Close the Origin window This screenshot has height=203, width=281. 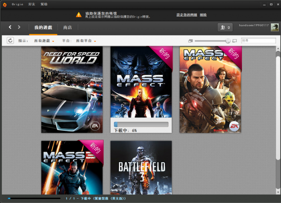click(278, 4)
